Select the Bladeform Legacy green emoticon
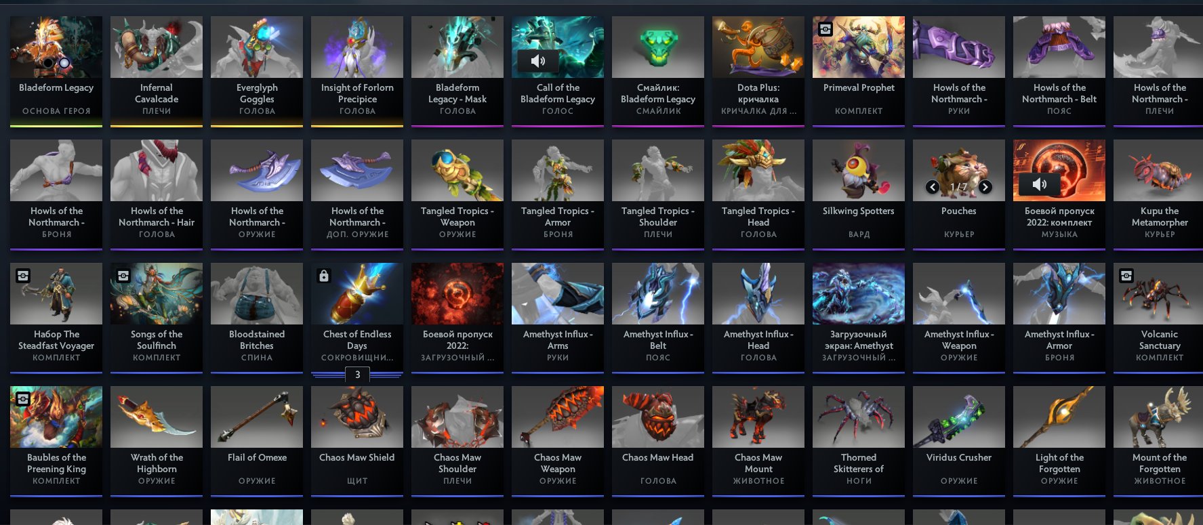1203x525 pixels. pos(658,71)
